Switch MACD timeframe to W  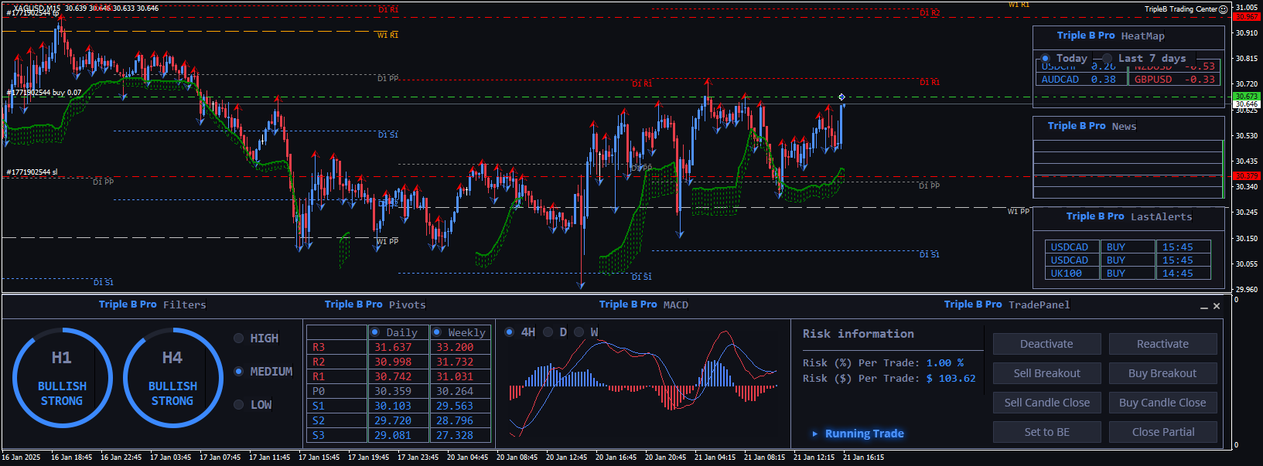pos(579,332)
